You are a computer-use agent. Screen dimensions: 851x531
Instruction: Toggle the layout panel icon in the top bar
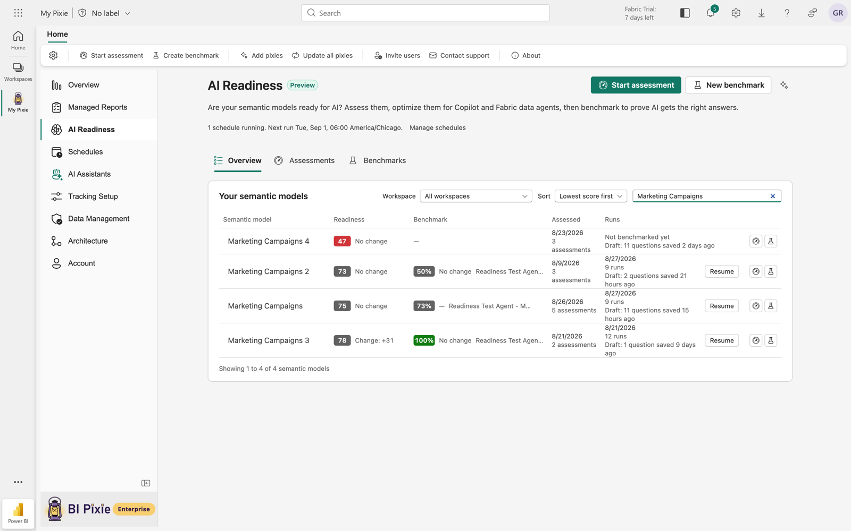point(685,13)
